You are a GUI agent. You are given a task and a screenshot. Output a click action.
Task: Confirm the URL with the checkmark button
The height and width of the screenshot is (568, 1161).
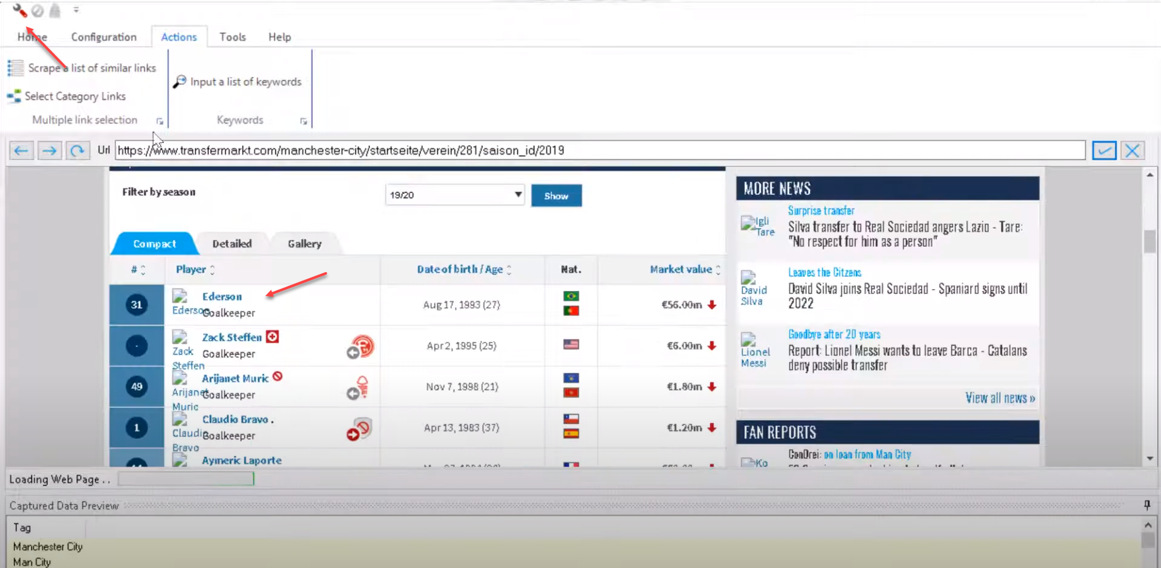(x=1104, y=151)
